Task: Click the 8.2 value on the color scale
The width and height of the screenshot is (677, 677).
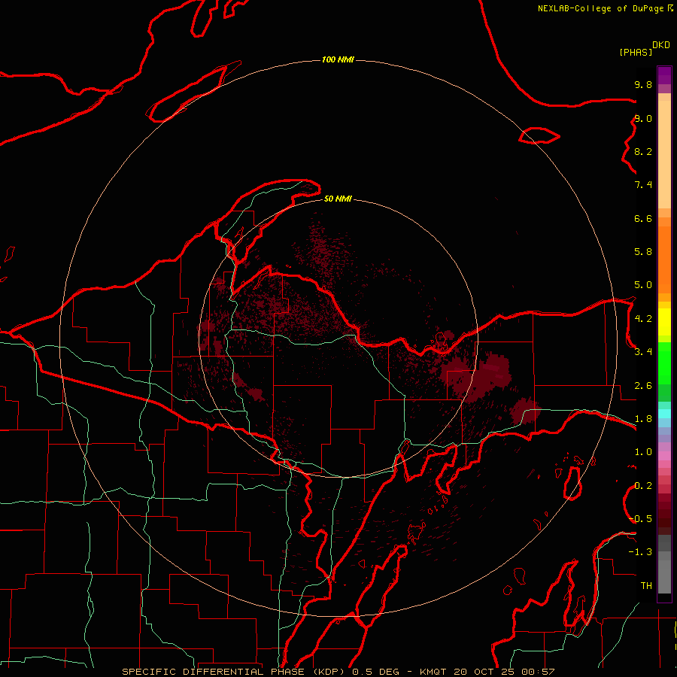Action: [x=643, y=151]
